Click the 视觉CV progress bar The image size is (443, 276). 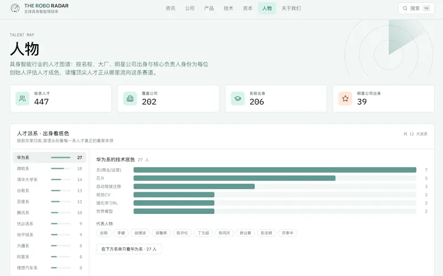tap(275, 195)
